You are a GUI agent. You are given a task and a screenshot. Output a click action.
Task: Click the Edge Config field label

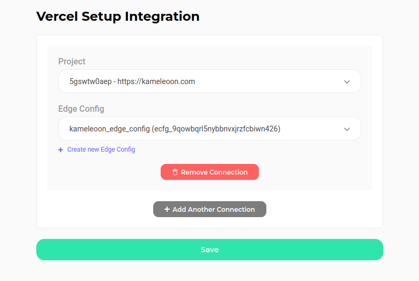tap(81, 109)
